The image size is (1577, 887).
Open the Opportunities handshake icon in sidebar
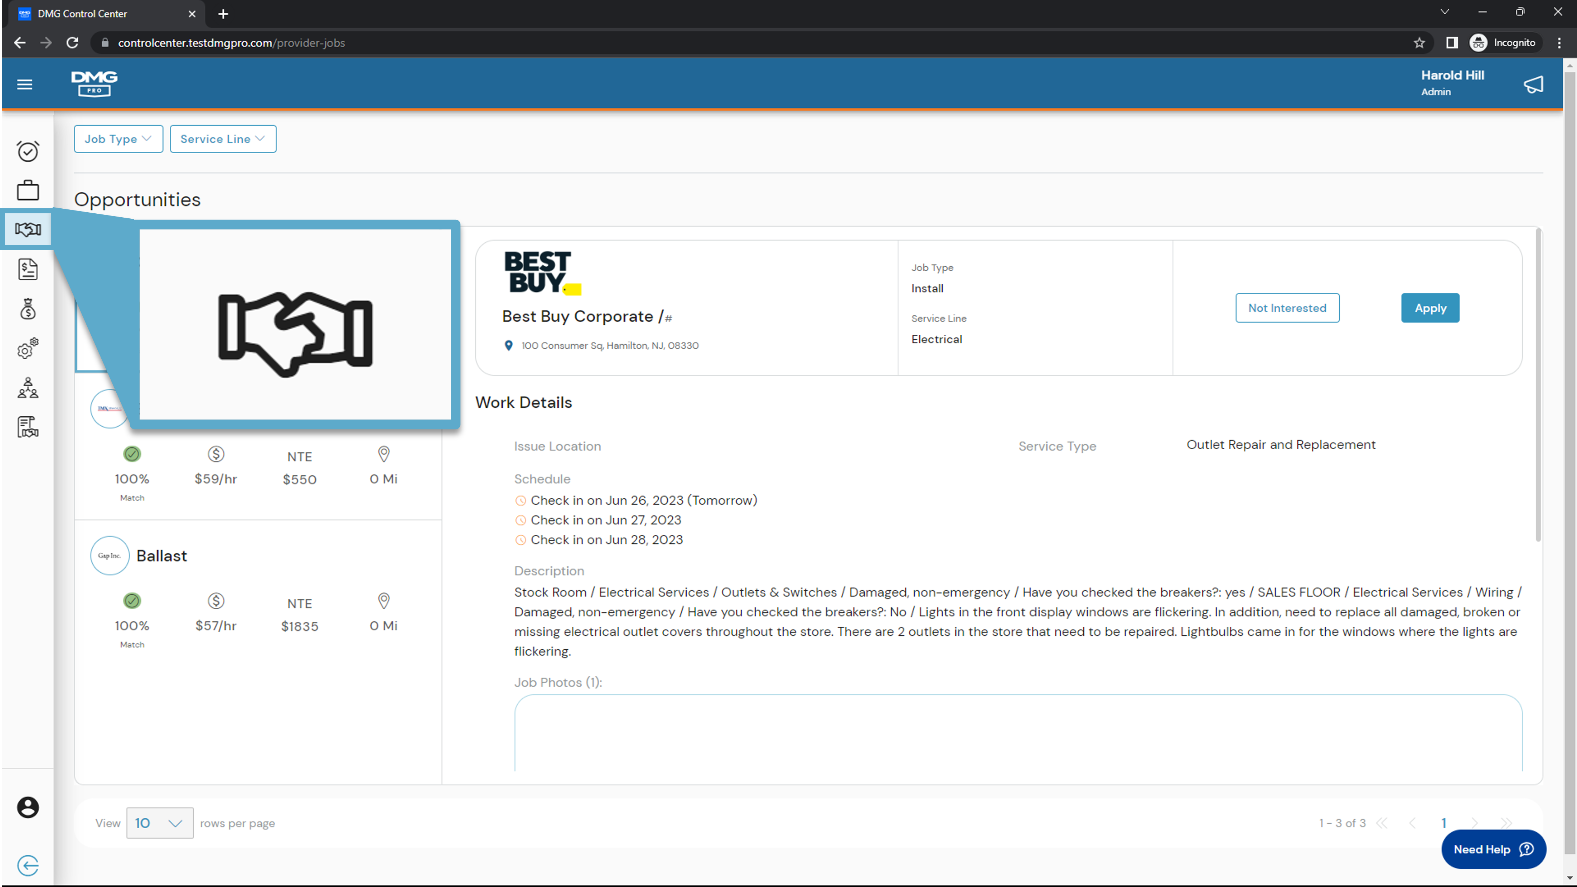[x=28, y=229]
